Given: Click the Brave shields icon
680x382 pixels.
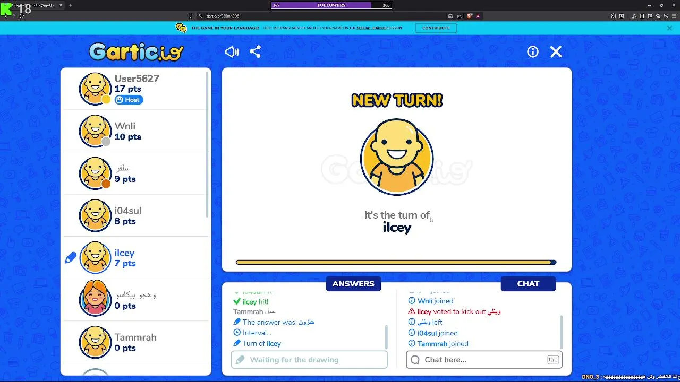Looking at the screenshot, I should tap(470, 16).
